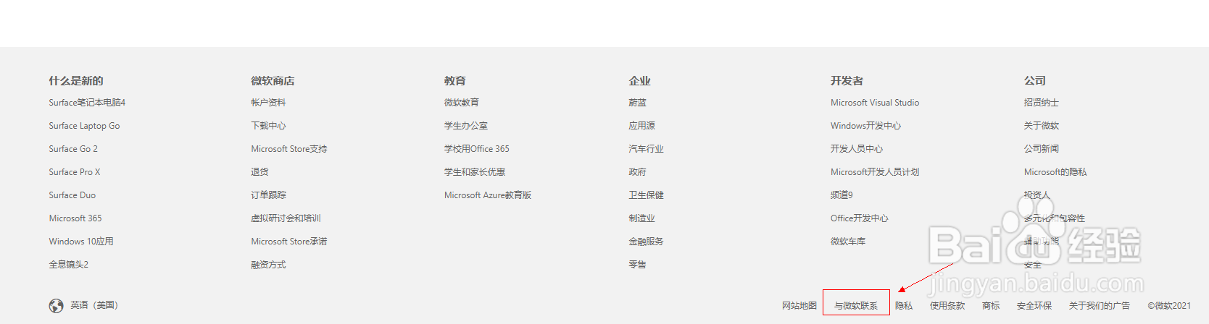Go to Office开发中心

(x=860, y=218)
